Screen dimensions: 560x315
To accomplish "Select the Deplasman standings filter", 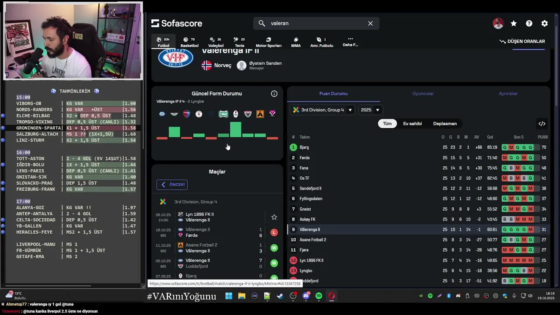I will point(445,124).
